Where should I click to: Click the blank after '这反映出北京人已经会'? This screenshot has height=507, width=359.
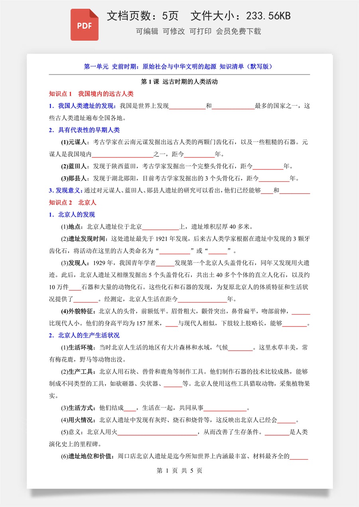pos(286,421)
